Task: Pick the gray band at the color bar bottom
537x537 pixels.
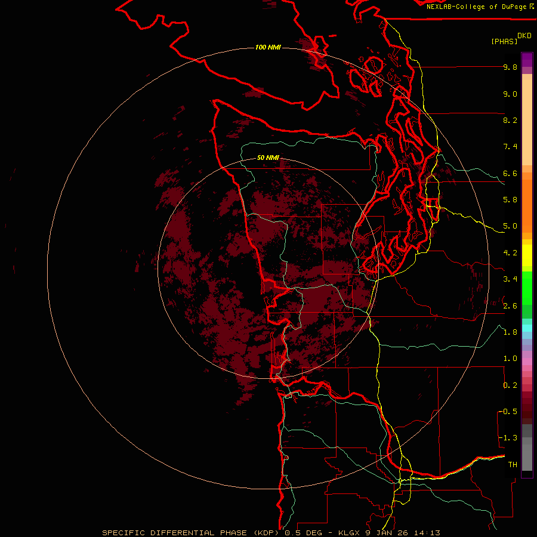Action: click(527, 458)
